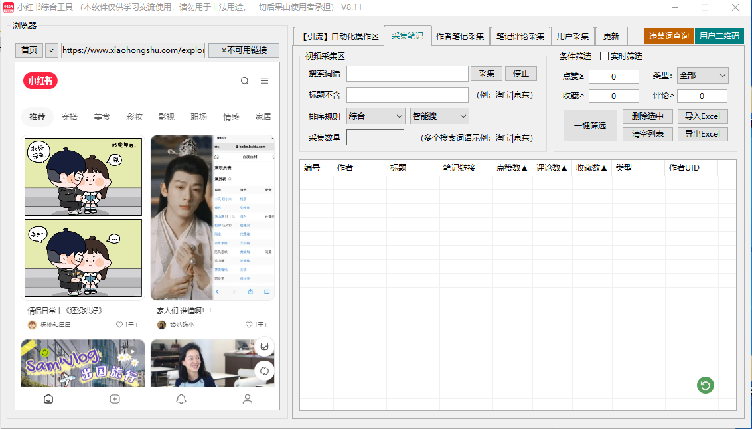Click the image gallery icon on the video thumbnail
The width and height of the screenshot is (752, 429).
pyautogui.click(x=264, y=346)
